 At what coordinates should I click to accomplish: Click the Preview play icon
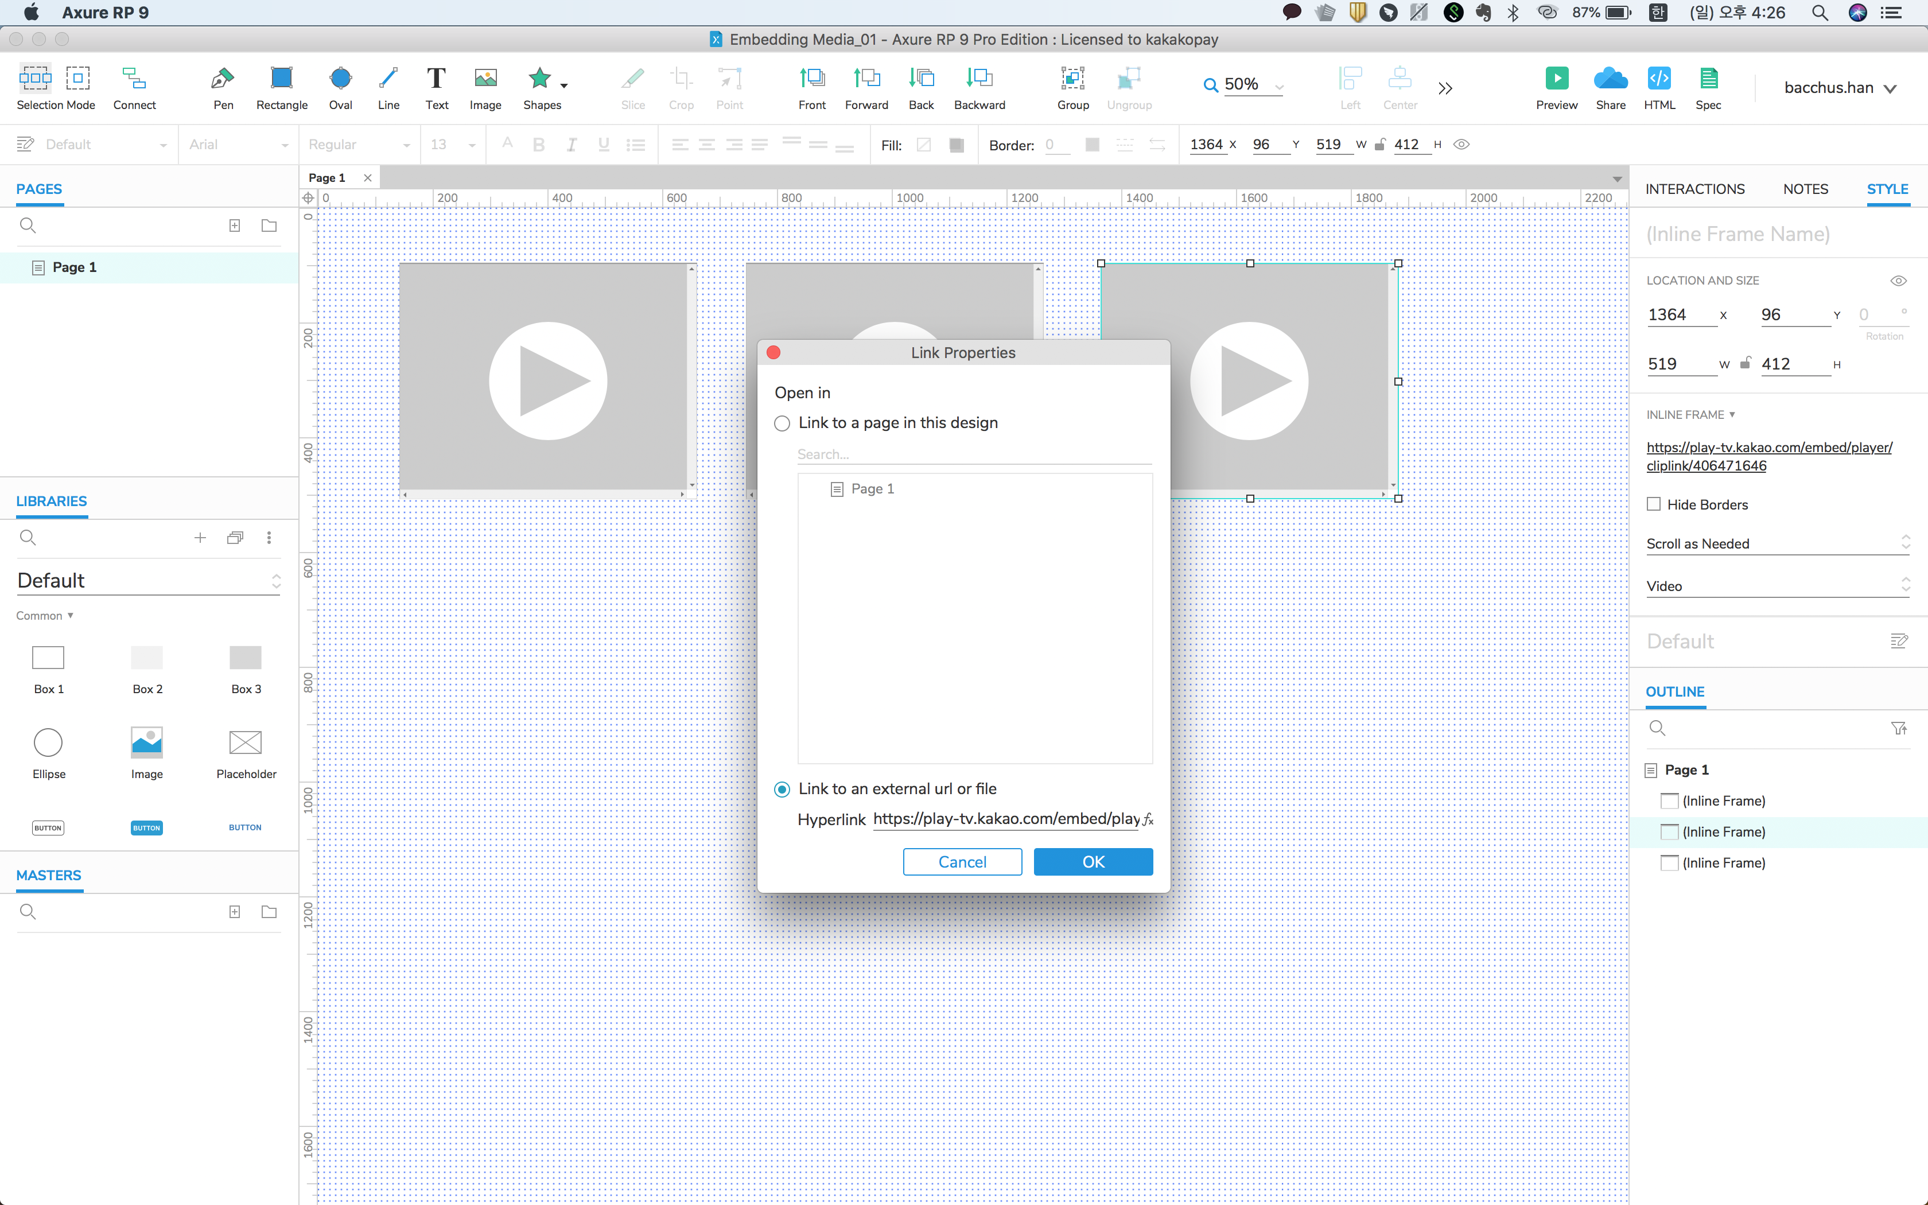point(1556,79)
